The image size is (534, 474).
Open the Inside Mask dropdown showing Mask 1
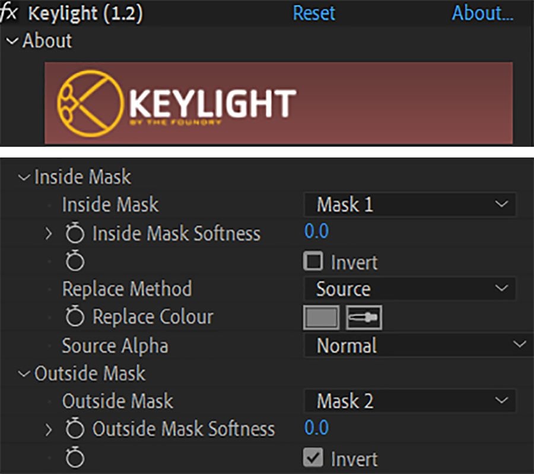409,204
